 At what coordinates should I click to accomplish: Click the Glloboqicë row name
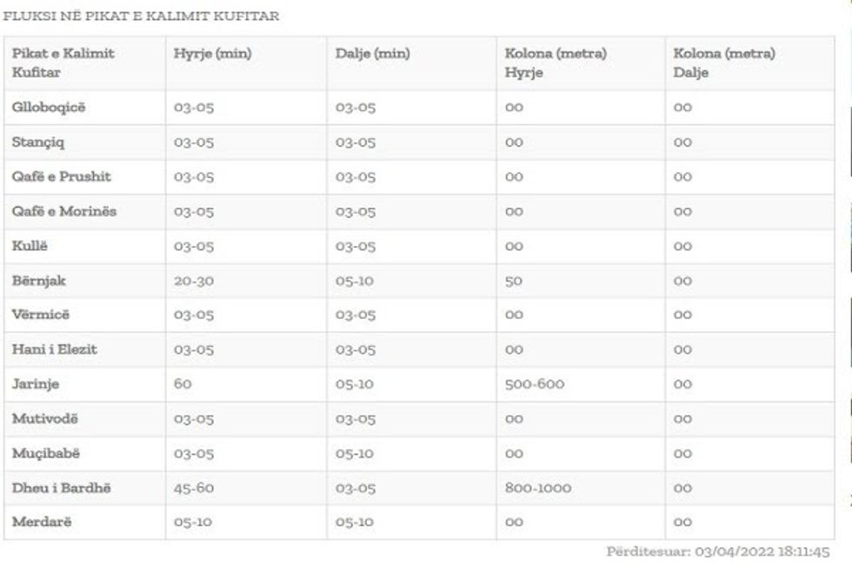(49, 108)
